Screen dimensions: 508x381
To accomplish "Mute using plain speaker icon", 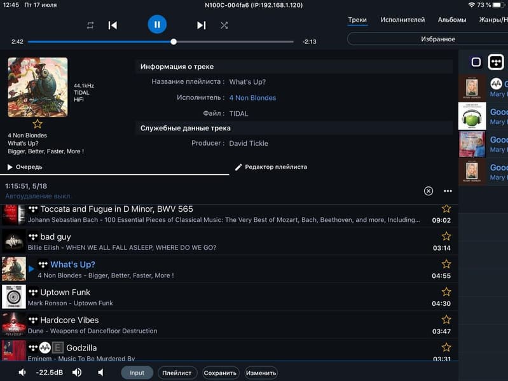I will (100, 373).
